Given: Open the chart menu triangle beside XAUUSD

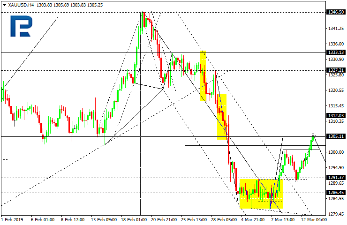Looking at the screenshot, I should coord(4,5).
